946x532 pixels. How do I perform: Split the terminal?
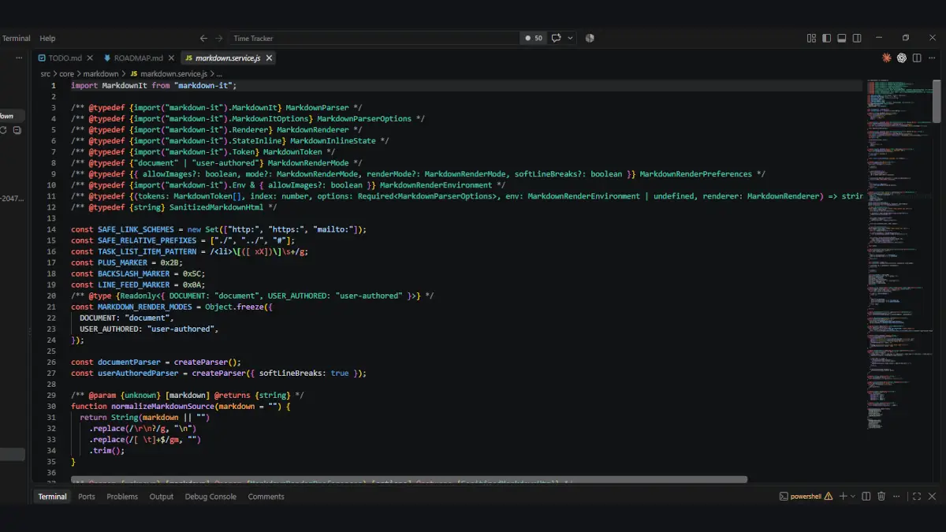[x=866, y=497]
